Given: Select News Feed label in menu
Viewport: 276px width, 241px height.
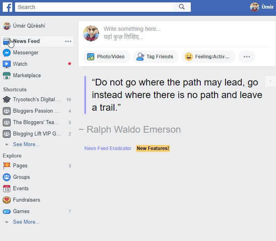Looking at the screenshot, I should tap(26, 41).
